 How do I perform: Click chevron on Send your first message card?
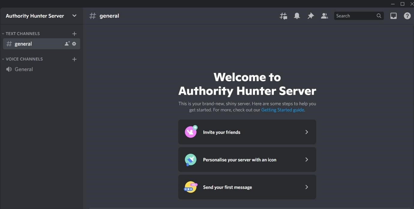[x=307, y=187]
